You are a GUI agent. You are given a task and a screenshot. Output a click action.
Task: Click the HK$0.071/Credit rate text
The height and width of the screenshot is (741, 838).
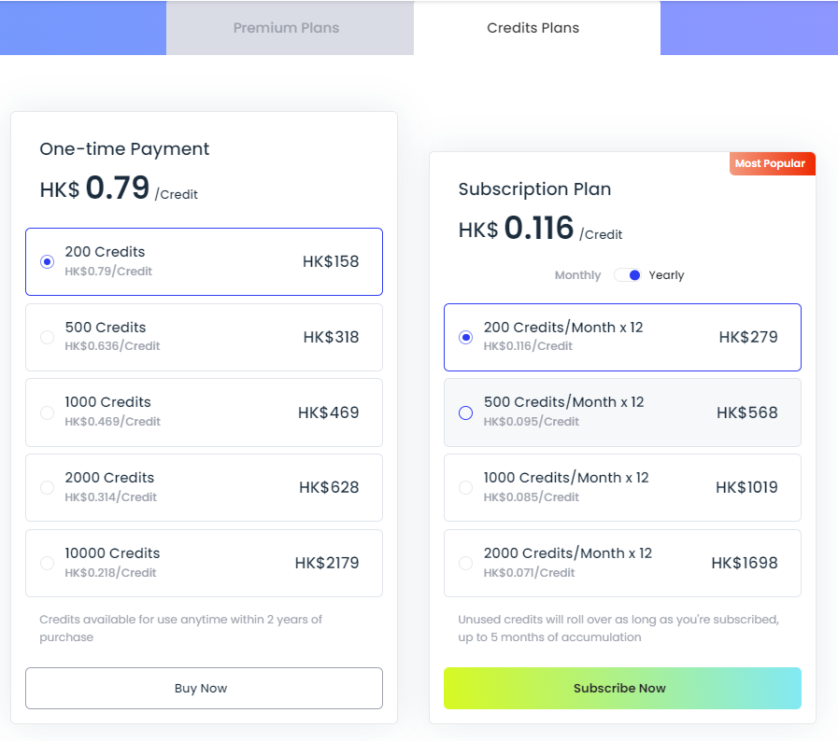[529, 573]
